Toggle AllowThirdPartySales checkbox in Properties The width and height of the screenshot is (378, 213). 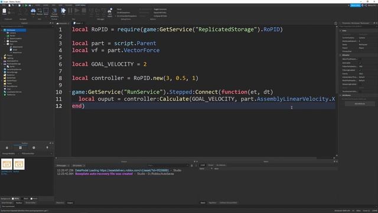coord(360,59)
